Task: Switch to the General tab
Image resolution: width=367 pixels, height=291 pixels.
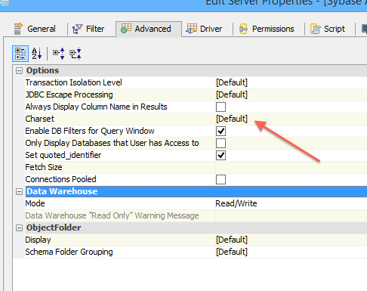Action: [x=35, y=29]
